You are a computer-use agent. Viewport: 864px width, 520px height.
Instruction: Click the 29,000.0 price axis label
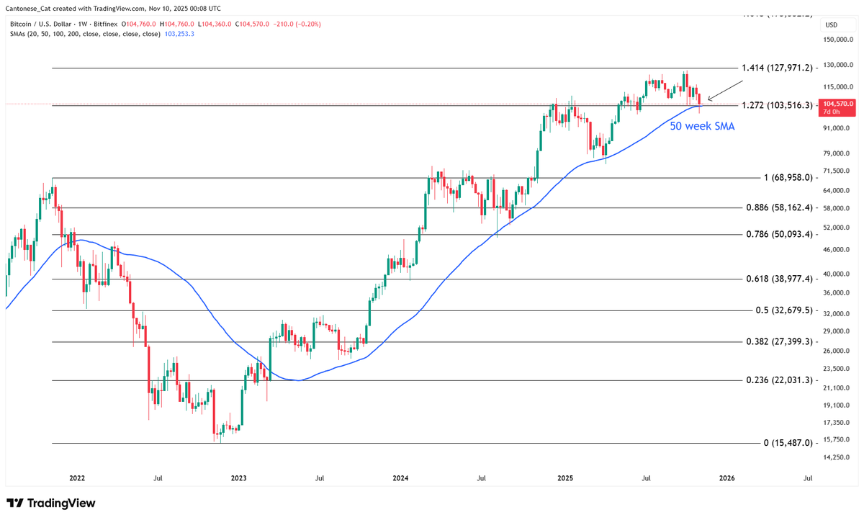837,331
